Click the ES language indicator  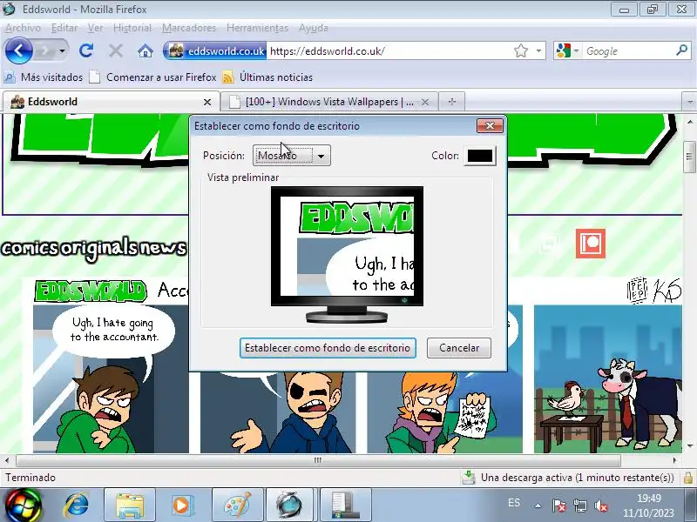514,503
